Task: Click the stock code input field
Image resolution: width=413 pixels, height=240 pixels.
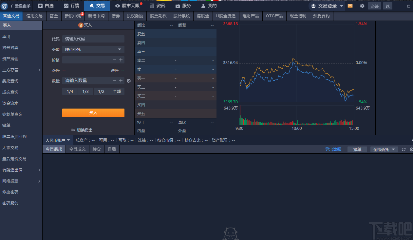Action: coord(93,39)
